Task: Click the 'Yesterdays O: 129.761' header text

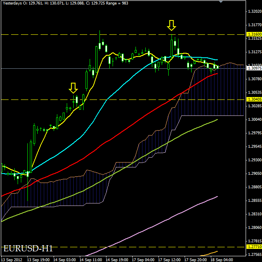Action: click(x=23, y=3)
